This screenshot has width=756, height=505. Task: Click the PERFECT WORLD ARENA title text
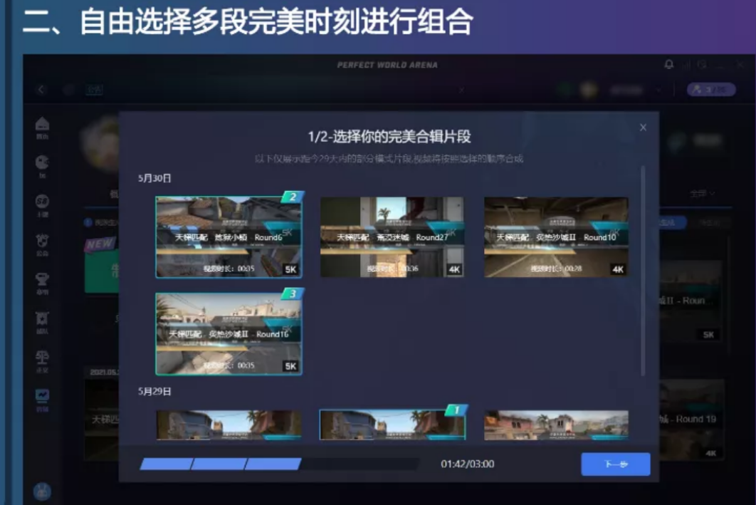tap(388, 65)
